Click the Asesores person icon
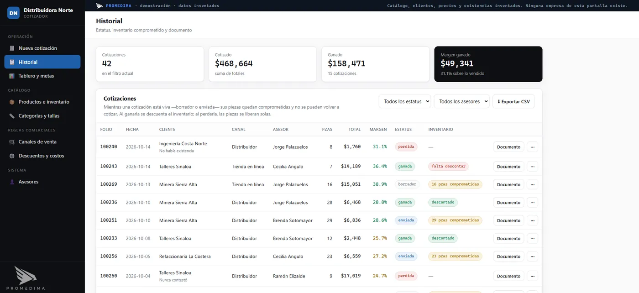Image resolution: width=639 pixels, height=293 pixels. [12, 182]
